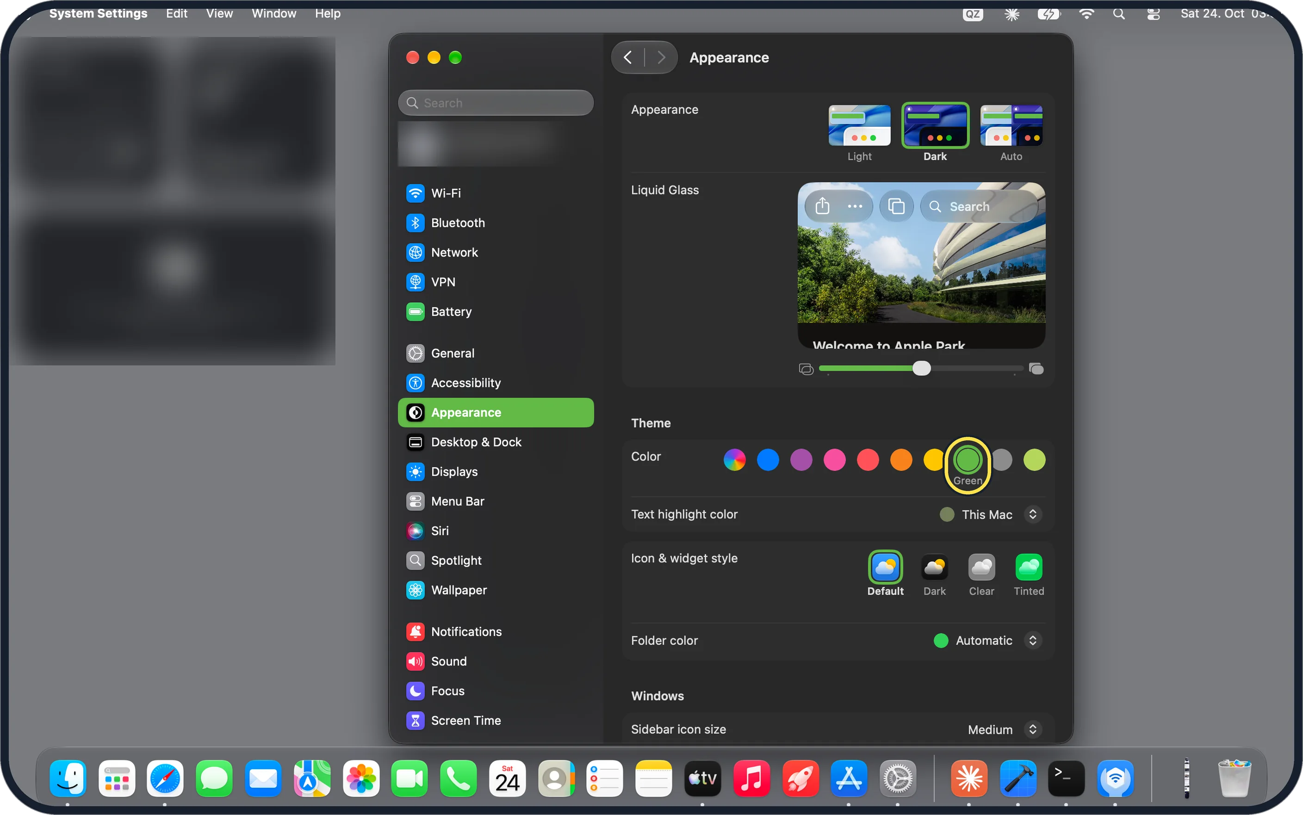This screenshot has width=1303, height=815.
Task: Open the Window menu
Action: point(274,13)
